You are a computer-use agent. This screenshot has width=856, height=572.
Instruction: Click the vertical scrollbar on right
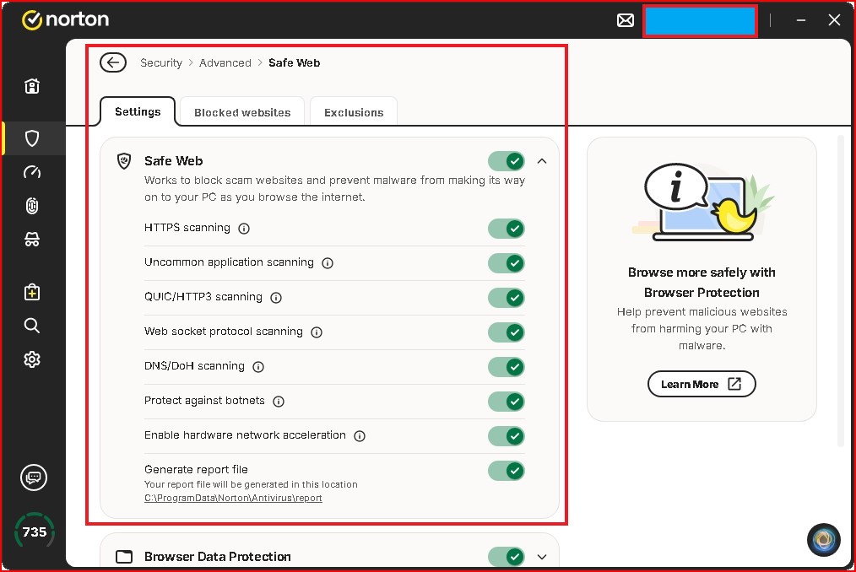pos(842,291)
